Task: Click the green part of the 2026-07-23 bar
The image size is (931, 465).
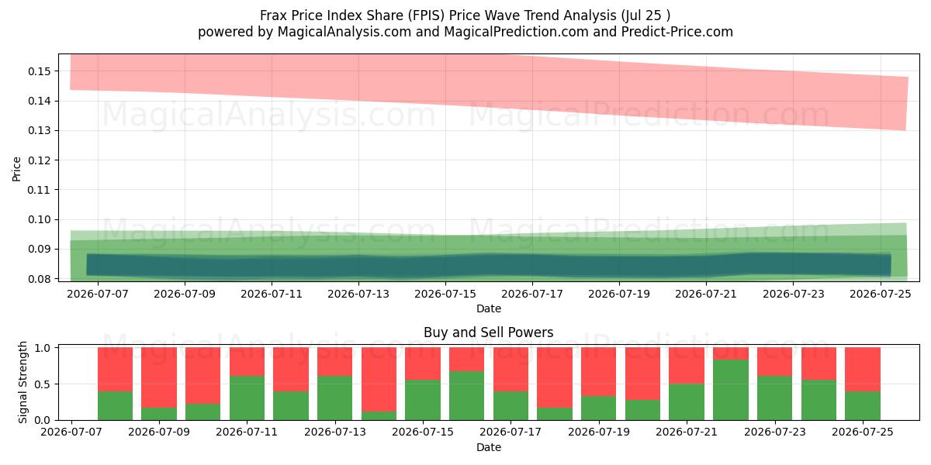Action: (774, 398)
